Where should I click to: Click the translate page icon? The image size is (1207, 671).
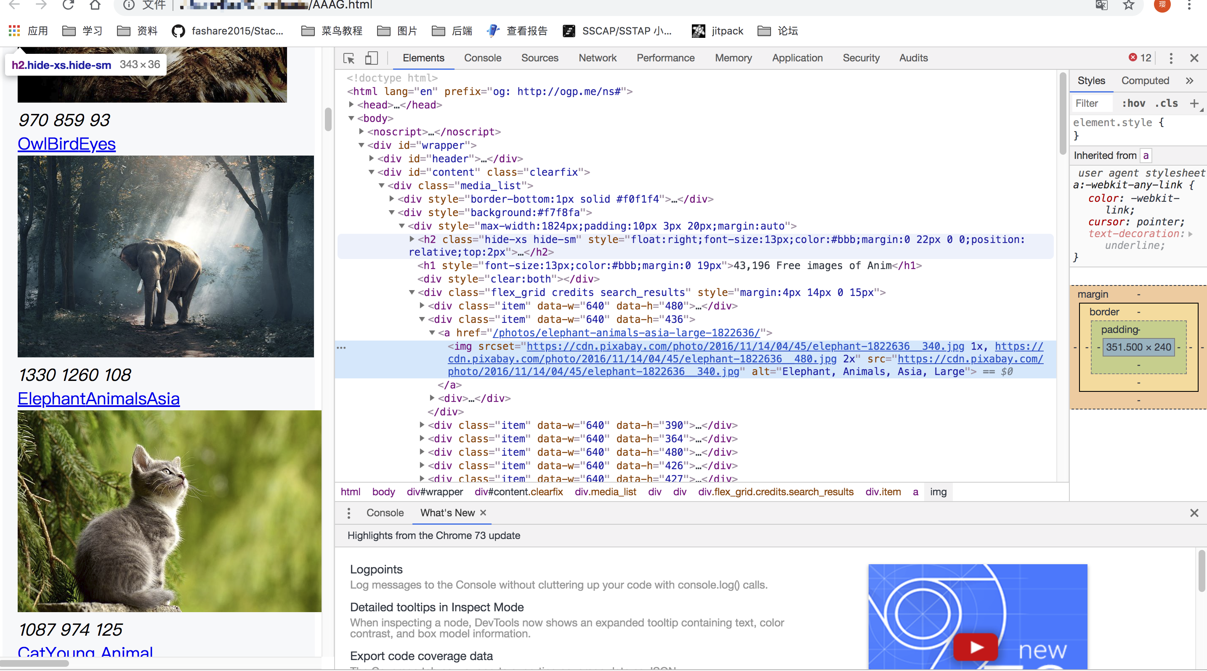pyautogui.click(x=1101, y=5)
